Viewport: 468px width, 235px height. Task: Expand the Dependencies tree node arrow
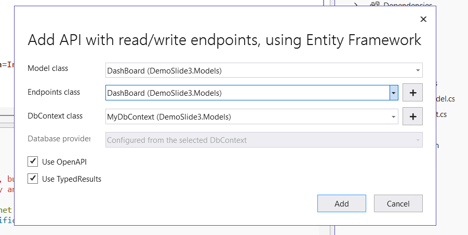(x=356, y=5)
